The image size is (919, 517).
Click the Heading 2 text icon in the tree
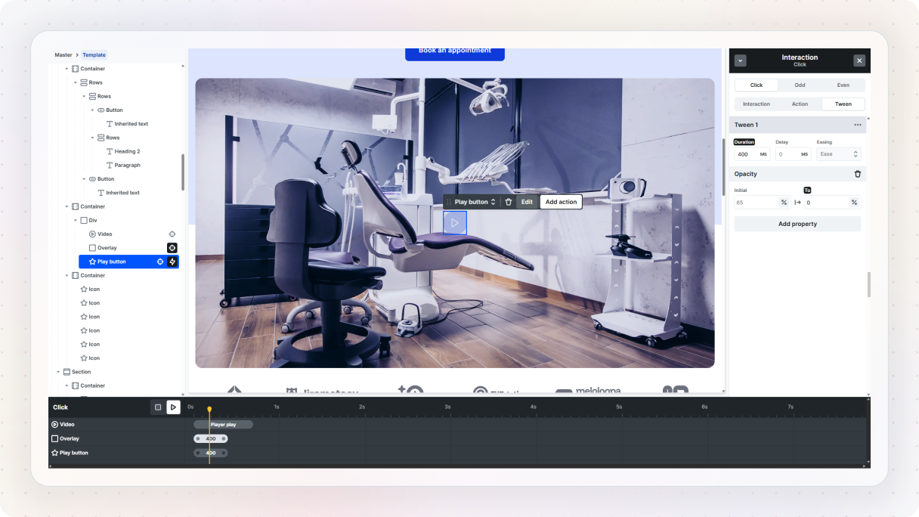pyautogui.click(x=110, y=151)
